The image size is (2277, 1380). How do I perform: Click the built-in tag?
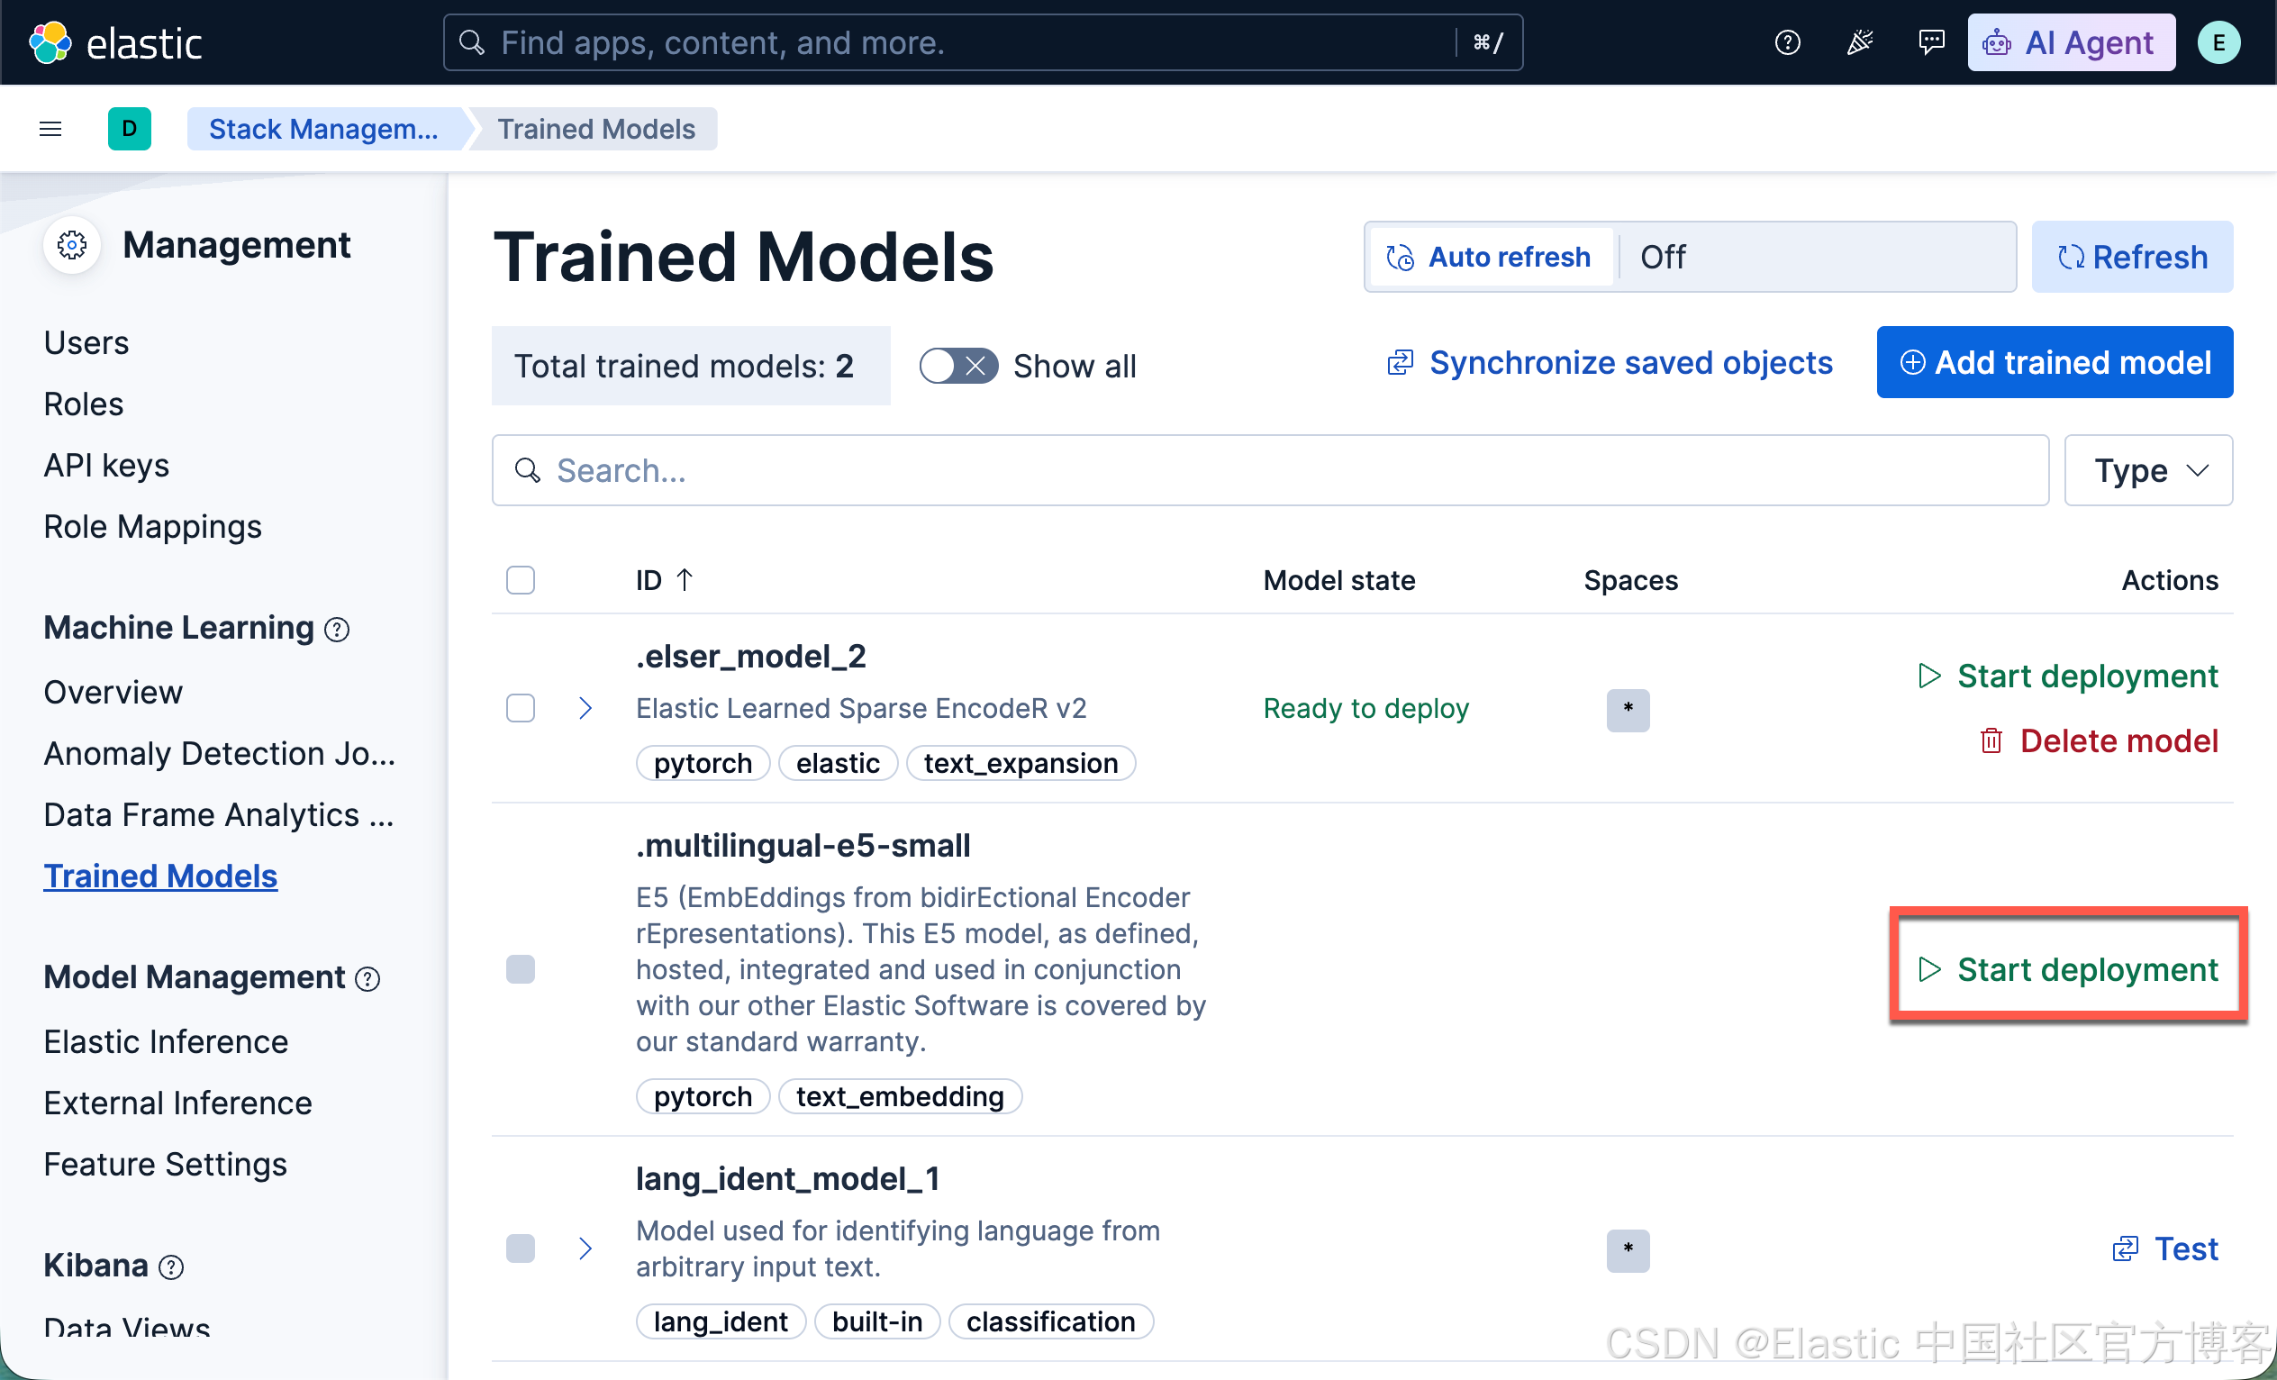click(x=877, y=1321)
